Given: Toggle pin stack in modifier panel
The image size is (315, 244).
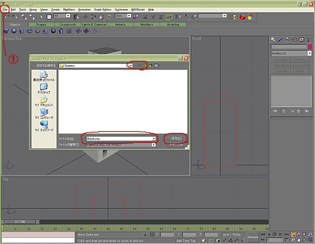Looking at the screenshot, I should click(275, 111).
